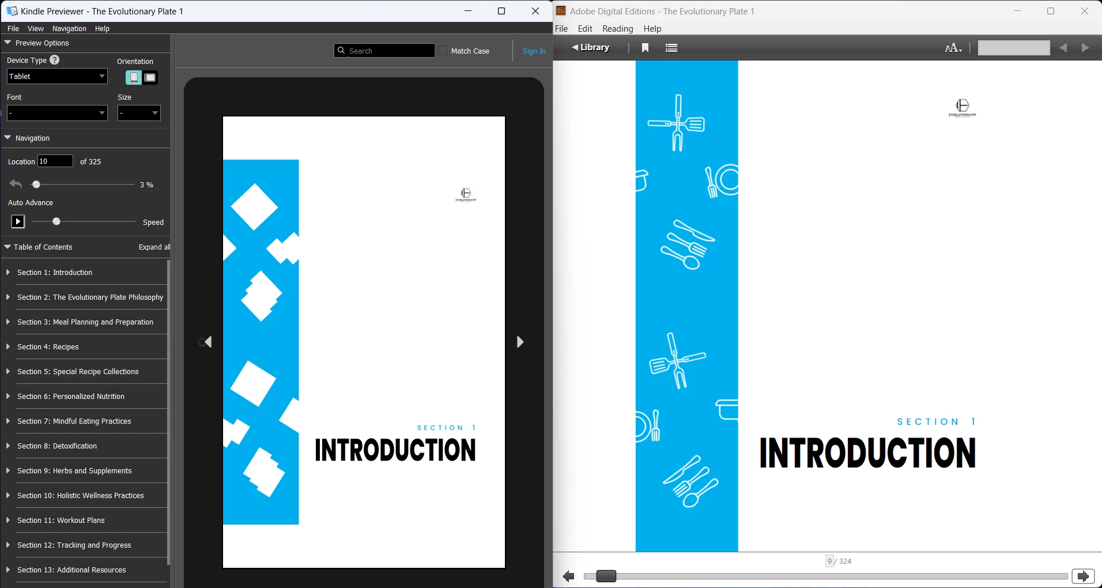Collapse the Navigation panel

click(7, 138)
